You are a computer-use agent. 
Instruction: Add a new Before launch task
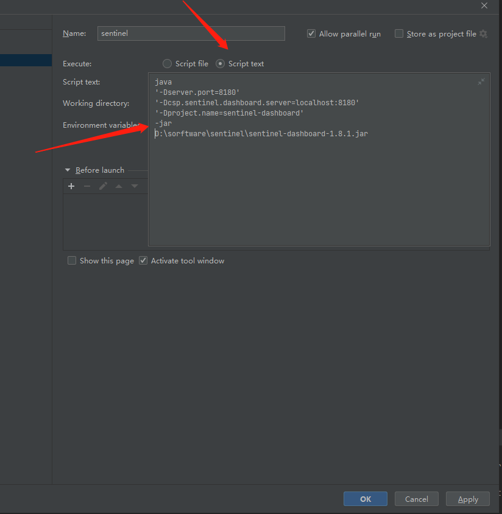71,186
